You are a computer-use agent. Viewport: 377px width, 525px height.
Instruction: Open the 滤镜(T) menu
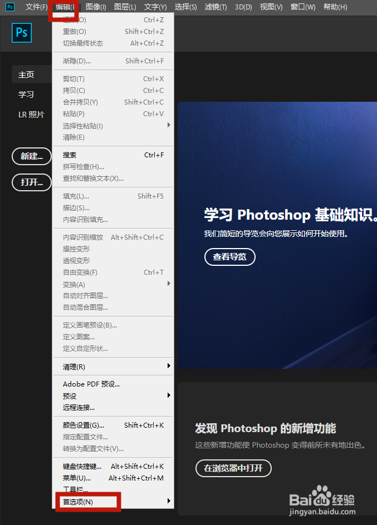(x=216, y=7)
